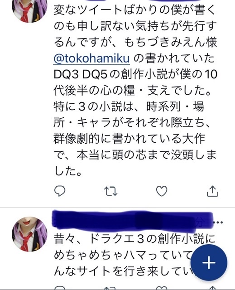Screen dimensions: 235x290
Task: Like the second tweet at bottom
Action: pos(162,288)
